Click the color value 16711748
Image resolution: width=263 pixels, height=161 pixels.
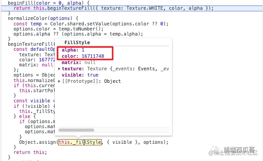point(93,56)
